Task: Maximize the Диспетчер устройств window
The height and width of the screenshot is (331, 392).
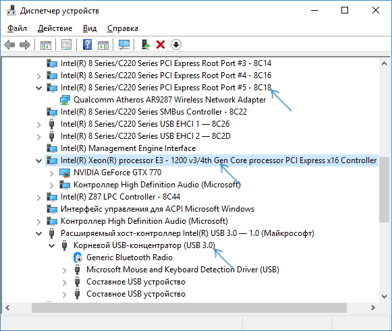Action: [345, 11]
